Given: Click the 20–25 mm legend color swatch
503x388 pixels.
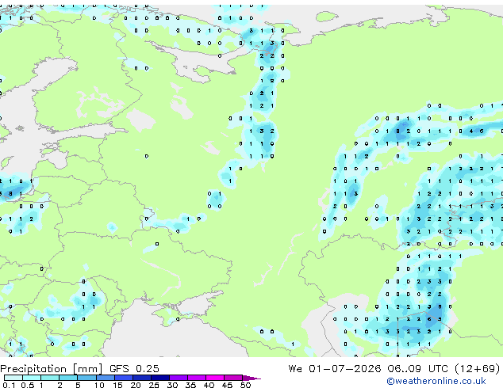Looking at the screenshot, I should 142,378.
